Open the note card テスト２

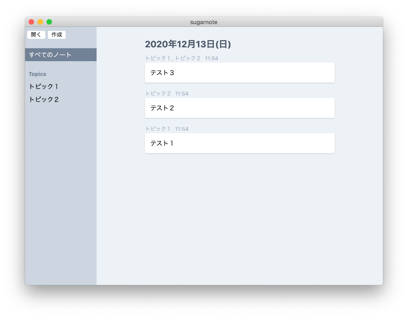point(240,108)
